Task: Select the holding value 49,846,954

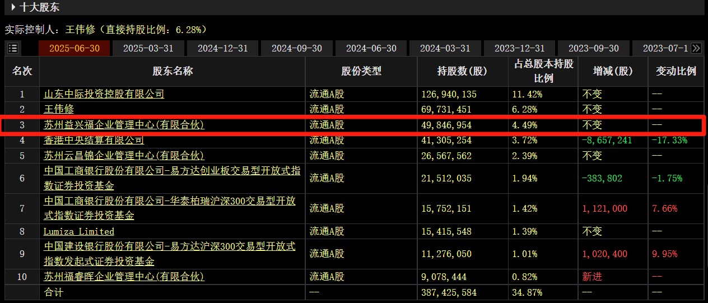Action: click(x=447, y=124)
